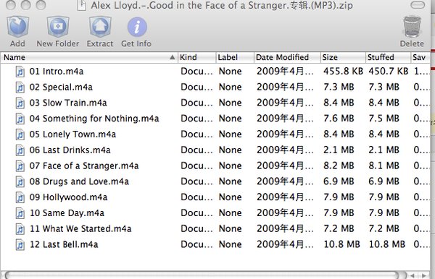Click file icon for 09 Hollywood.m4a

20,197
